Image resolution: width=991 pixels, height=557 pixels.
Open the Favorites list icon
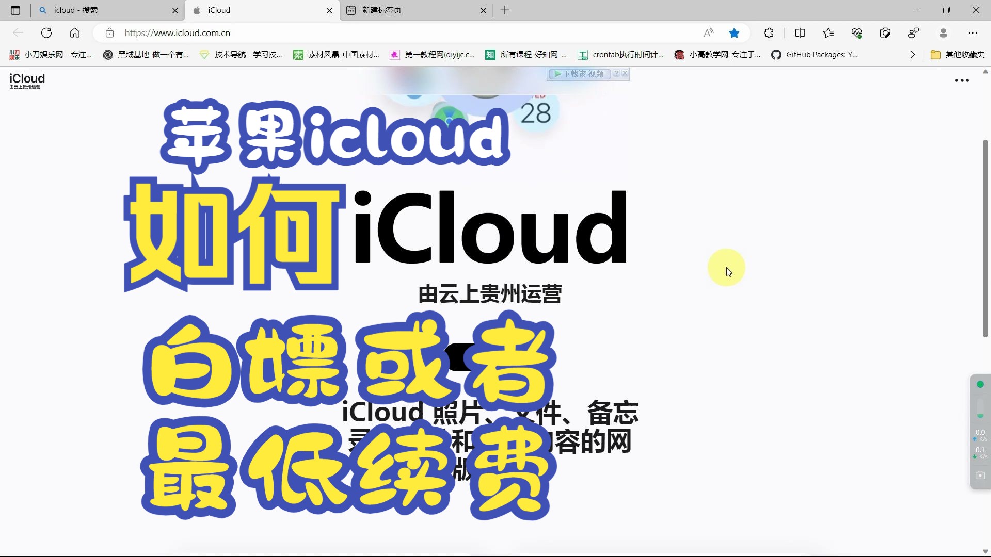coord(828,33)
